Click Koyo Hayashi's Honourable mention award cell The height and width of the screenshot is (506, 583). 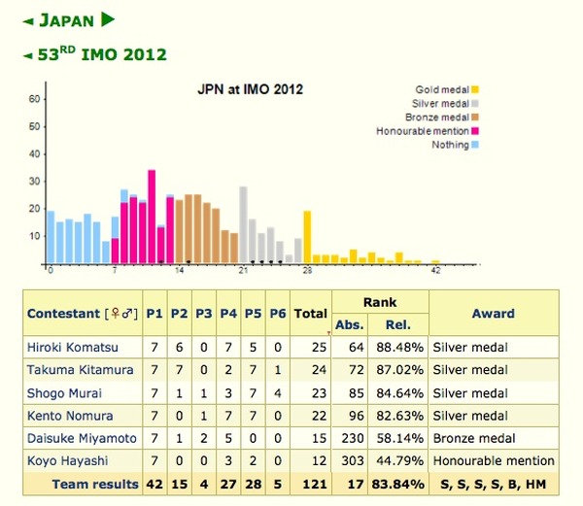(494, 460)
